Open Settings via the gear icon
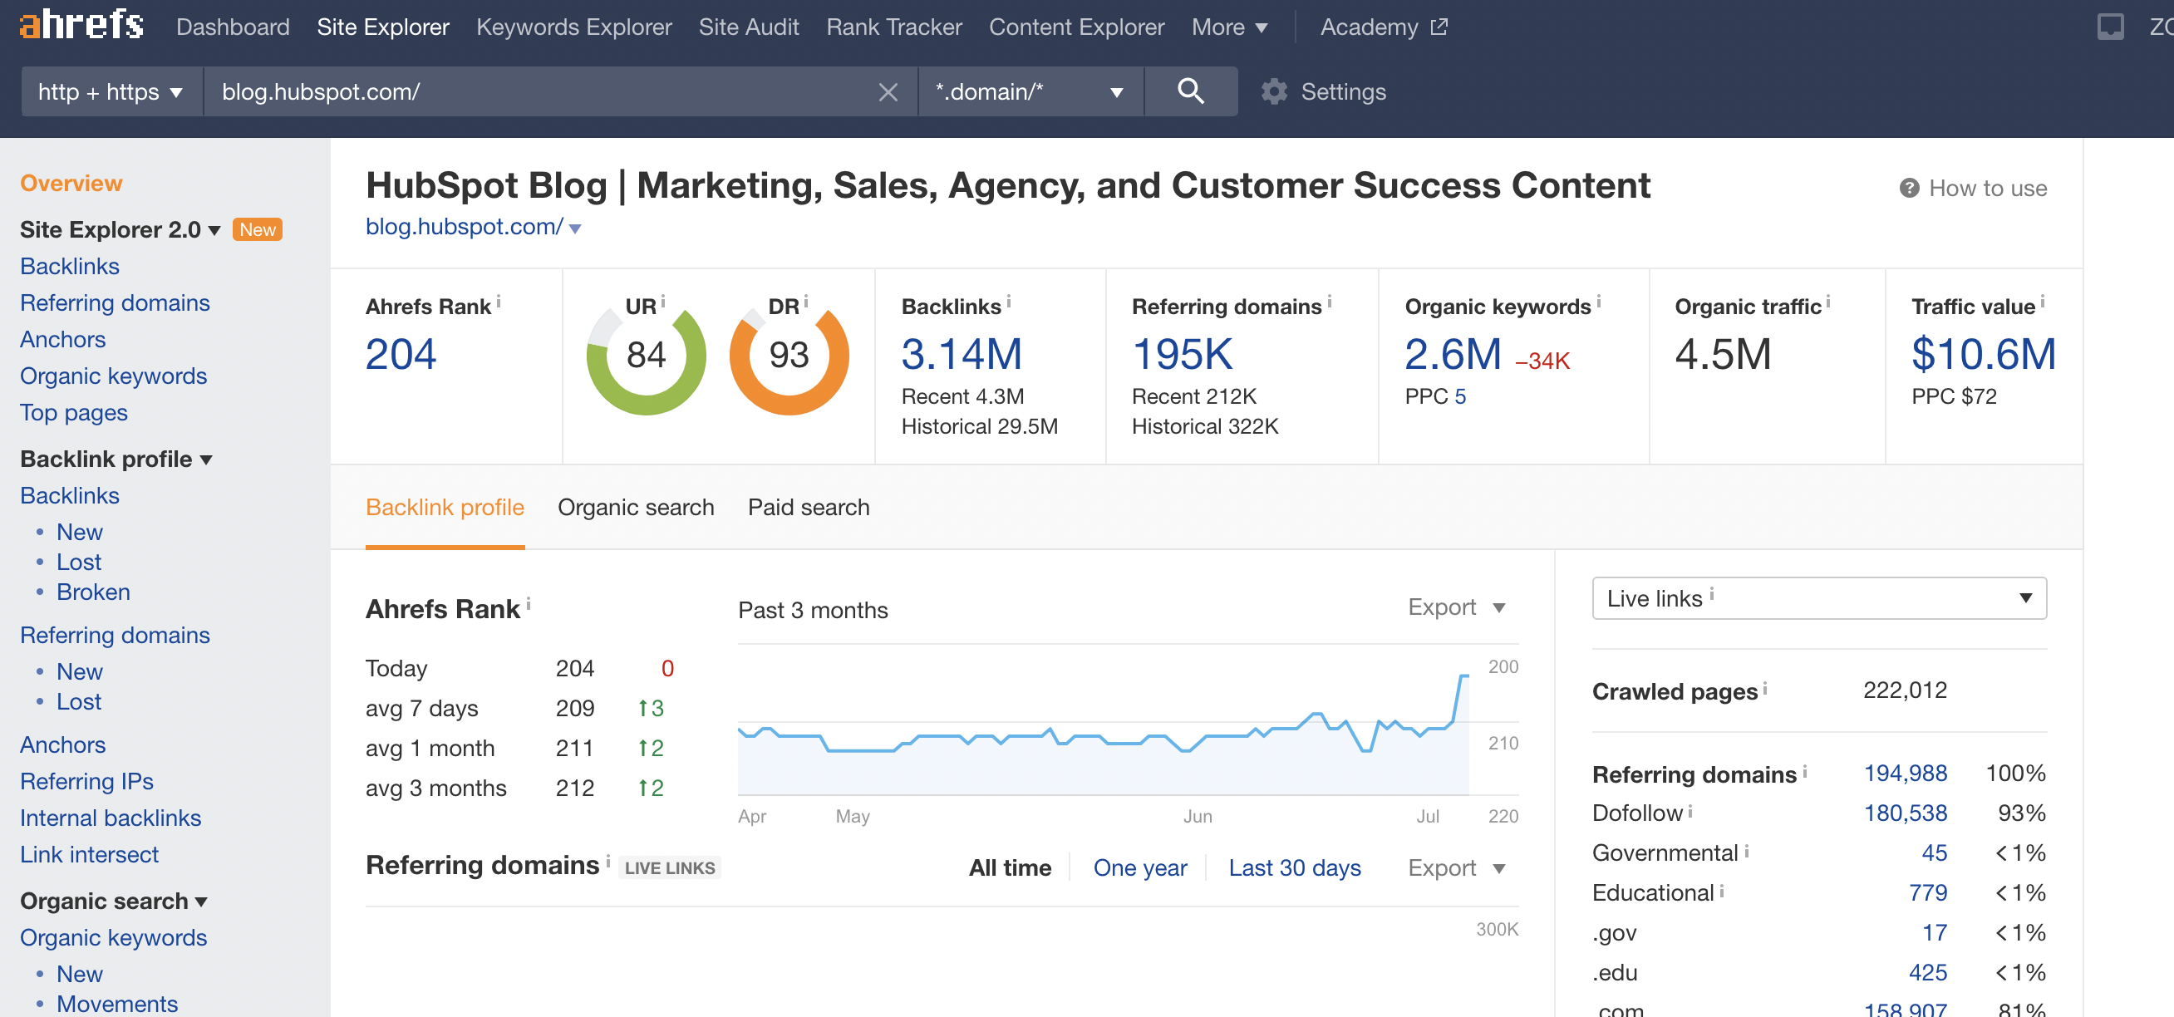Viewport: 2174px width, 1017px height. click(x=1273, y=91)
